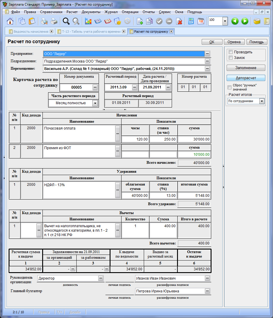273x318 pixels.
Task: Click the Printer icon in the toolbar
Action: [54, 21]
